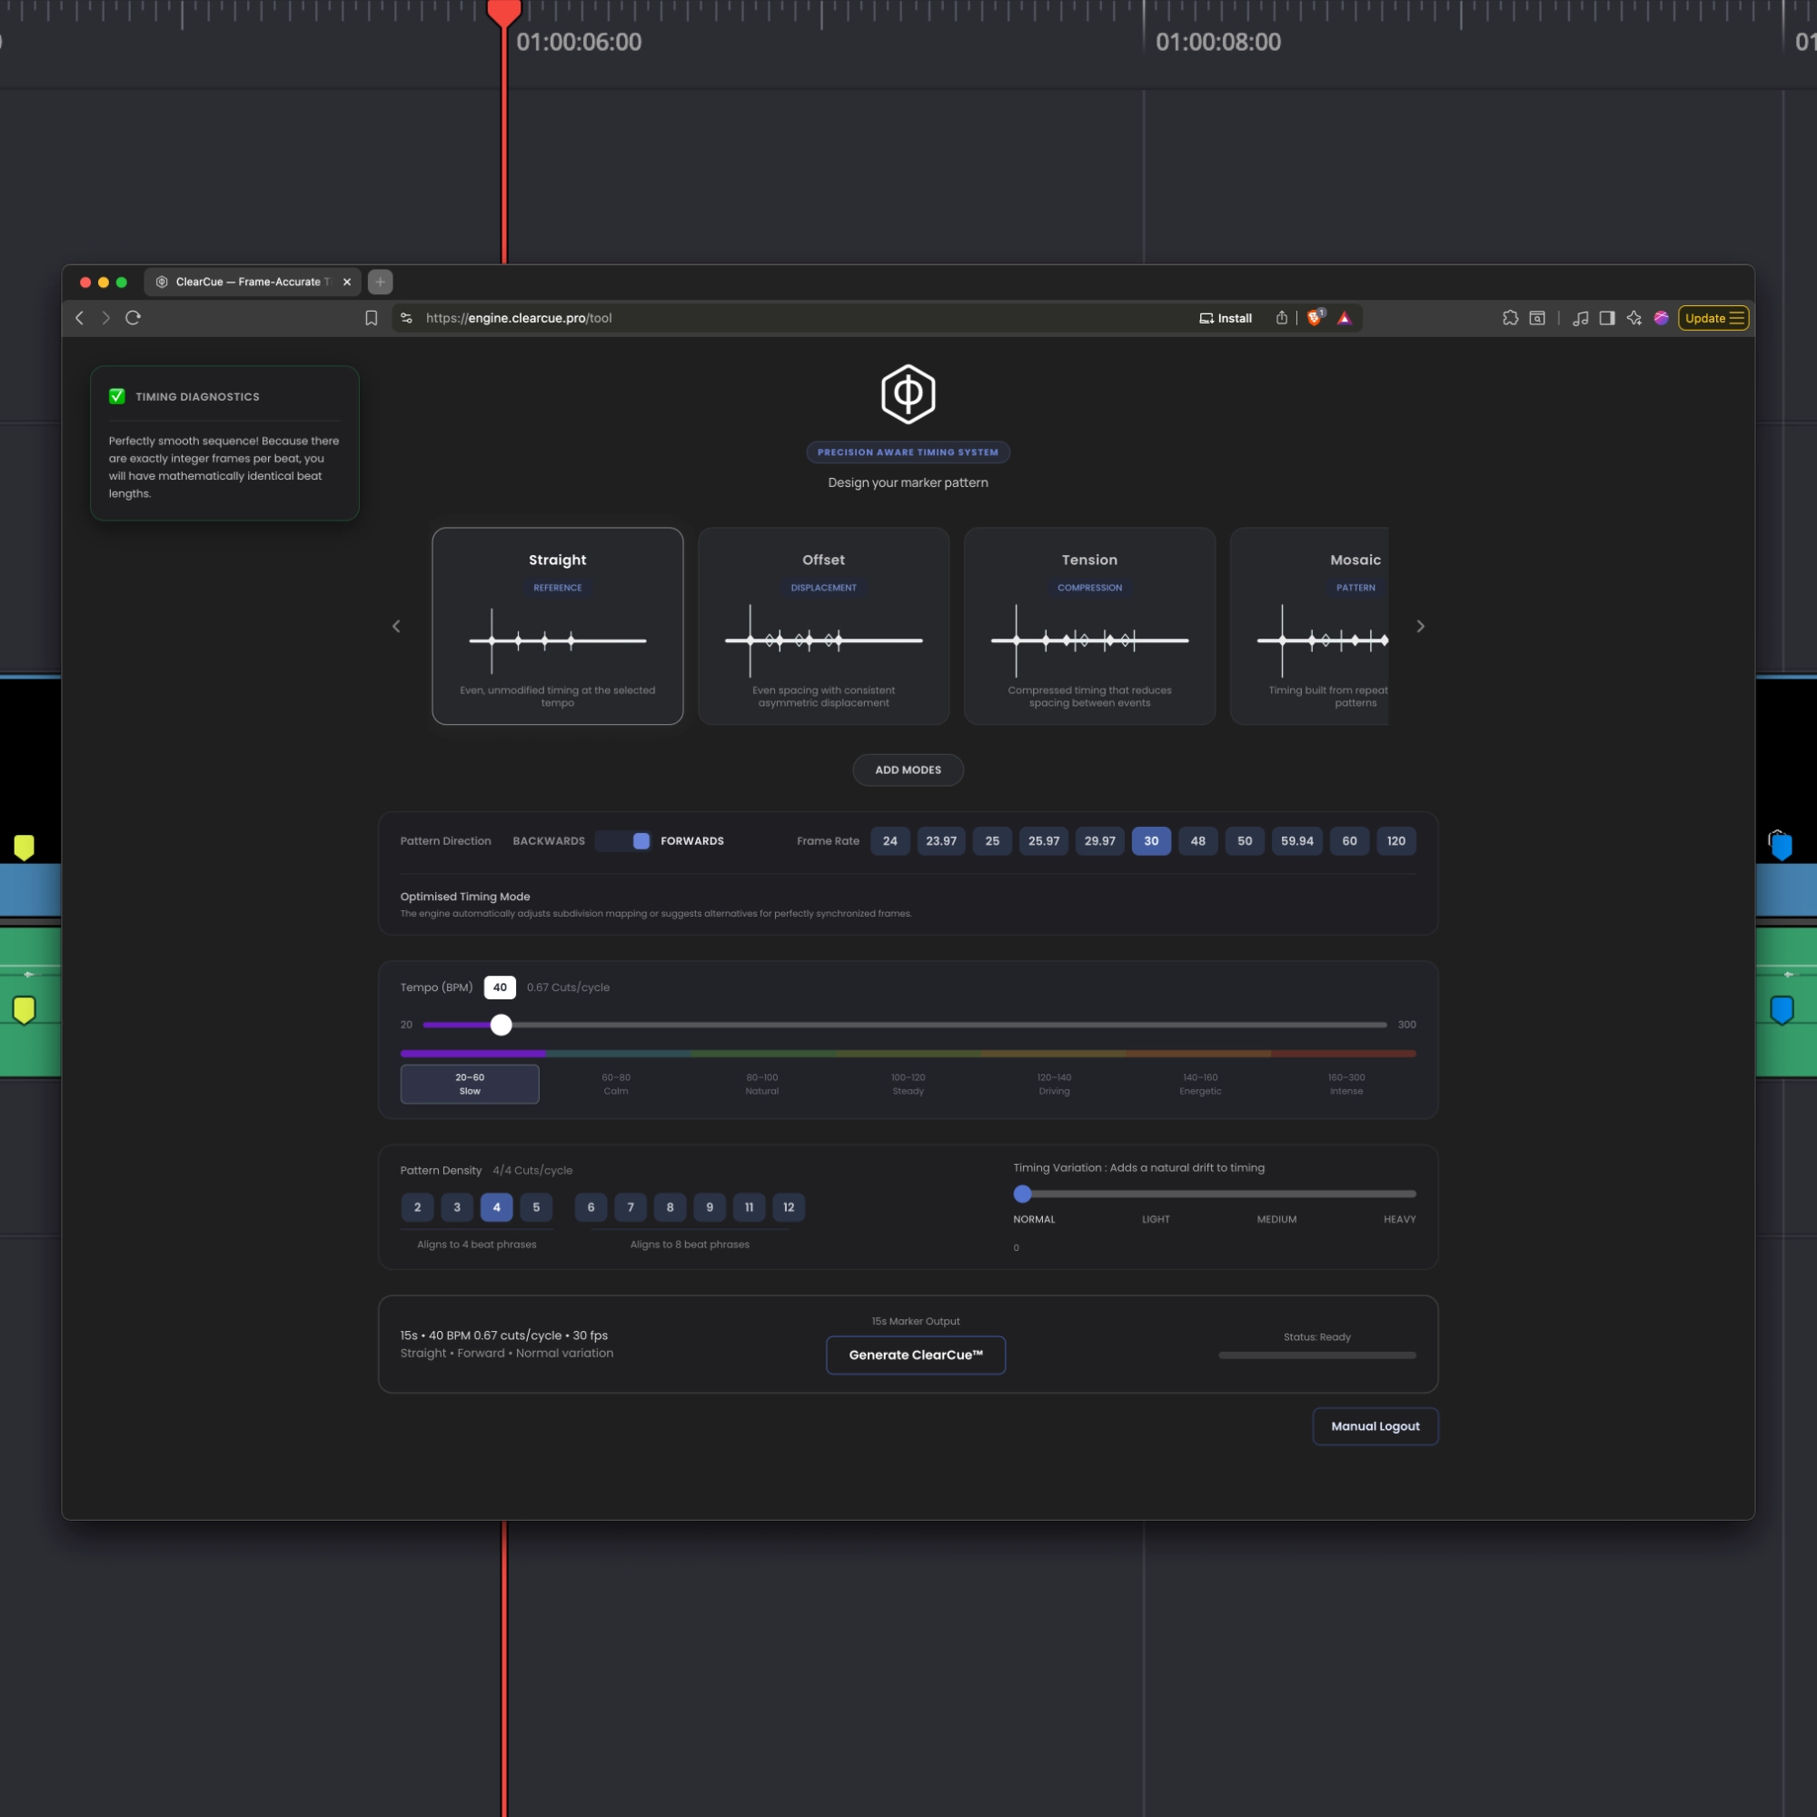Select the Tension compression pattern card

click(1089, 625)
